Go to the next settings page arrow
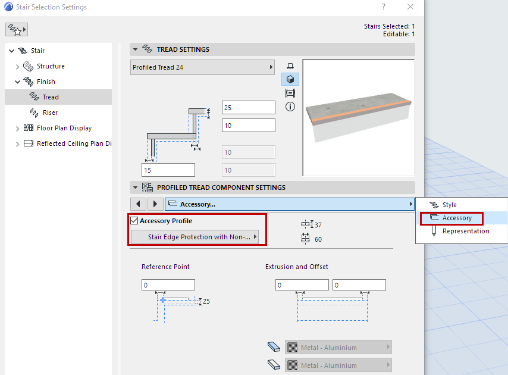 pos(155,204)
